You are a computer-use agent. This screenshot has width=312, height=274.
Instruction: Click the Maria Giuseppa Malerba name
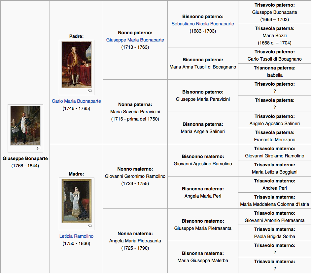point(203,260)
